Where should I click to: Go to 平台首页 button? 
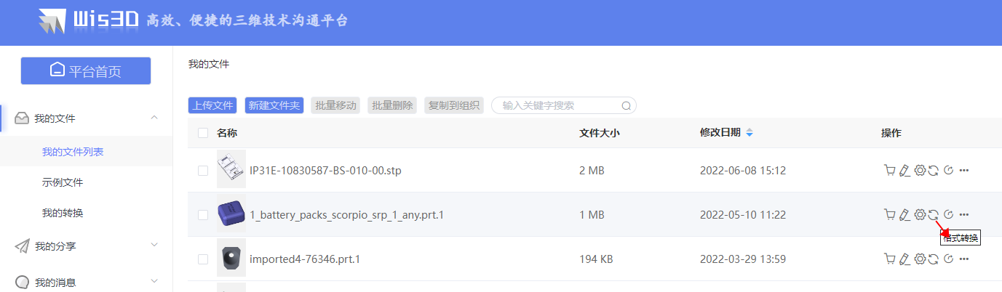tap(86, 70)
